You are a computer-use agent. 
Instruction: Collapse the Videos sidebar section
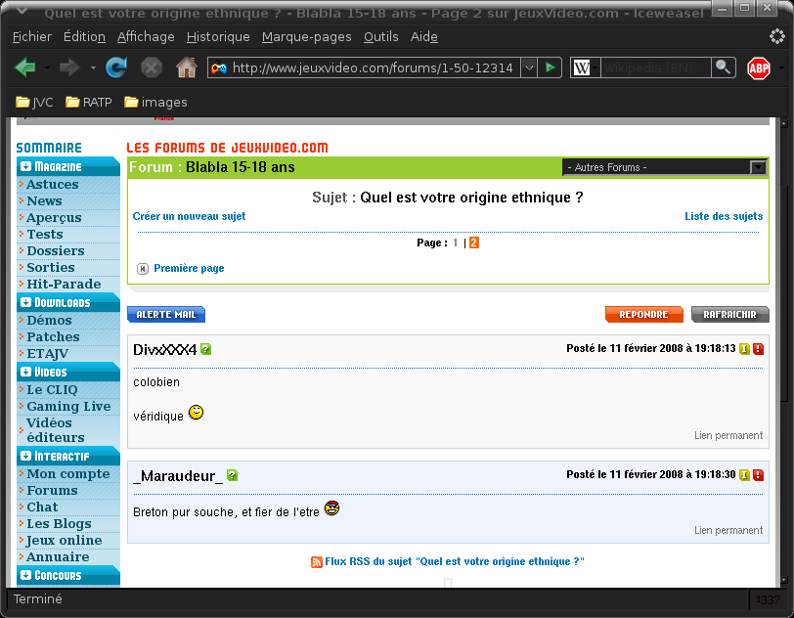coord(25,372)
